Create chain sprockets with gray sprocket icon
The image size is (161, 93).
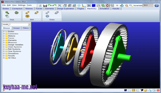point(47,13)
